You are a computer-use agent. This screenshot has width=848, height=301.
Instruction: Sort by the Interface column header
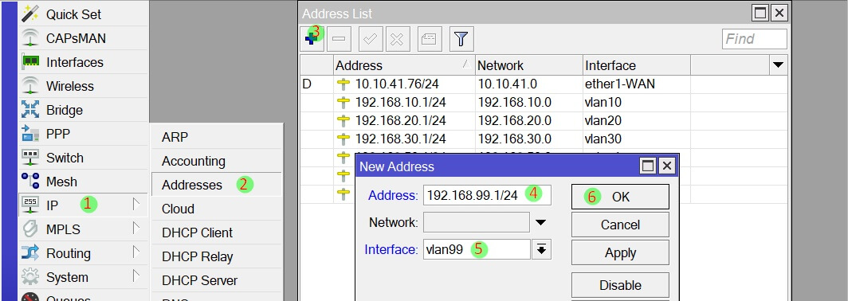tap(637, 65)
